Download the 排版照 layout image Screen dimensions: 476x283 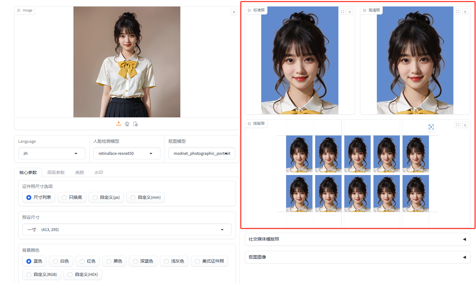(x=465, y=125)
